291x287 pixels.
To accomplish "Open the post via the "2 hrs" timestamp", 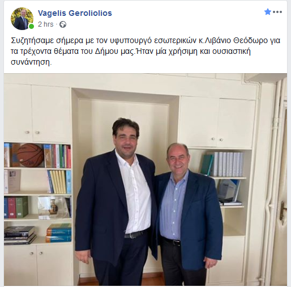I will coord(46,24).
